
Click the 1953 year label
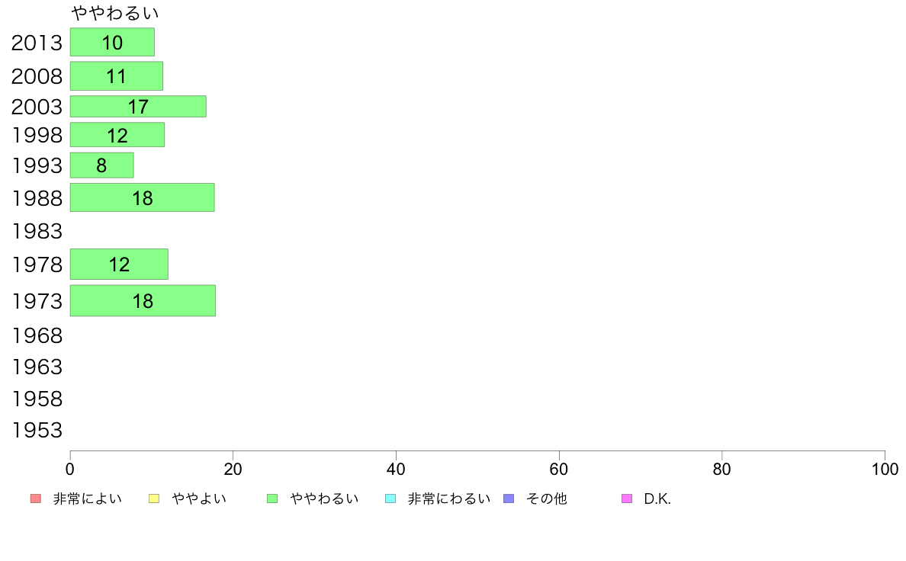37,430
